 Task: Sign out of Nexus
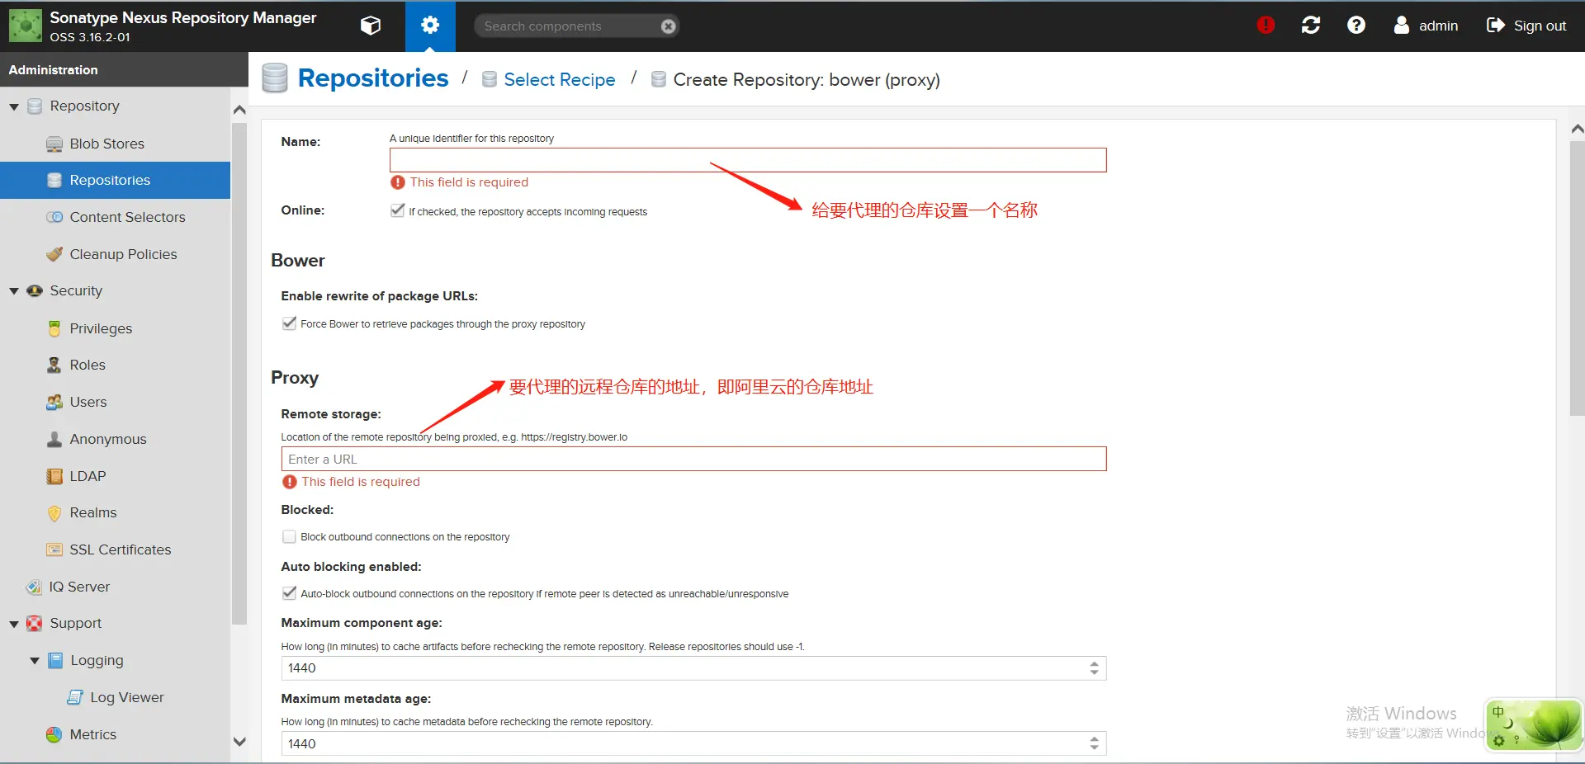[x=1526, y=26]
